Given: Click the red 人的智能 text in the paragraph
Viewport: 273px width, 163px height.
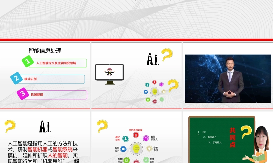Looking at the screenshot, I should point(57,155).
